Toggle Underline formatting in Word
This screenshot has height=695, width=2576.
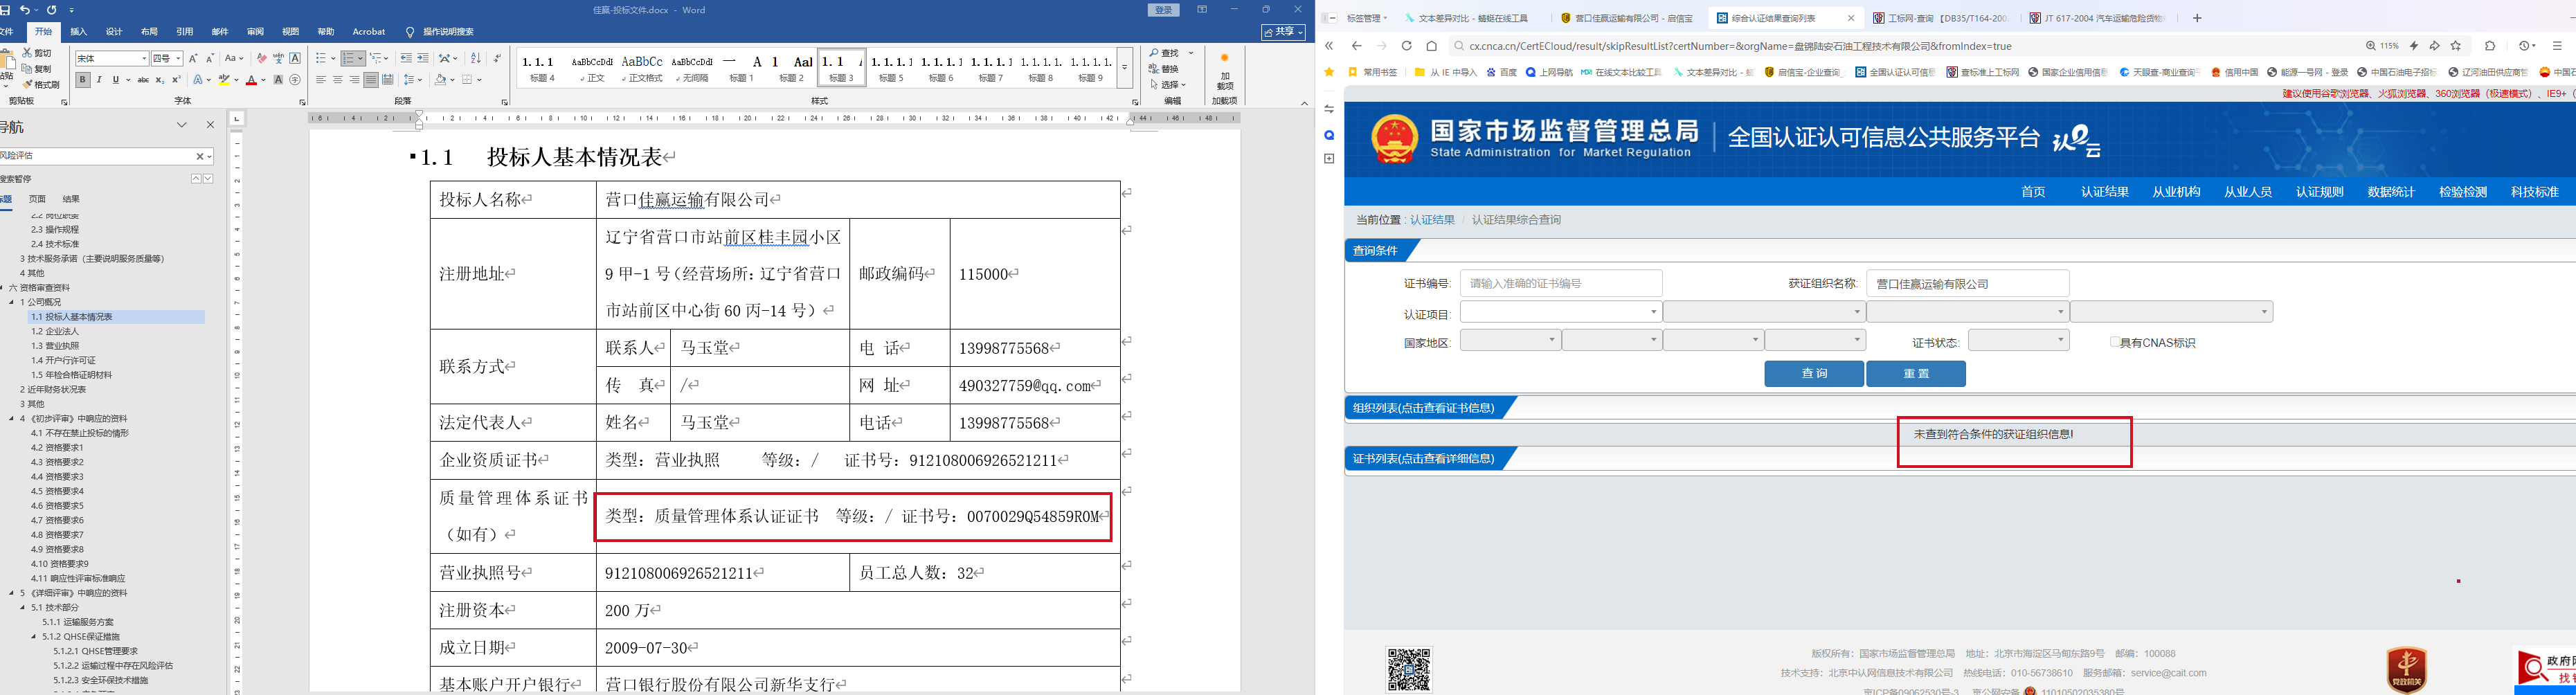tap(116, 80)
